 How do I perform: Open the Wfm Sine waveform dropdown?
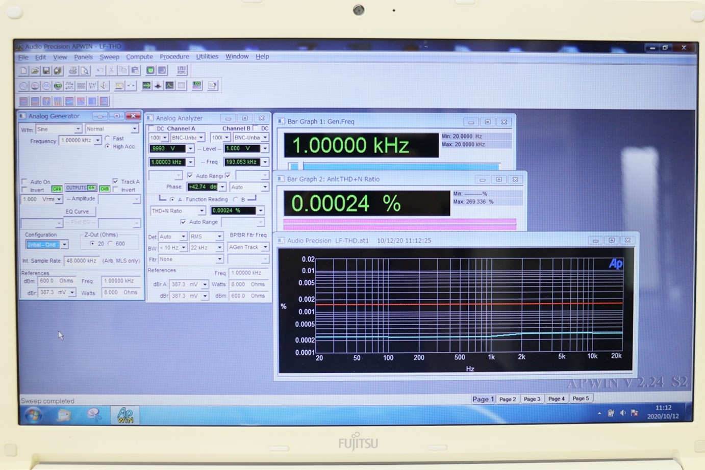pos(78,129)
